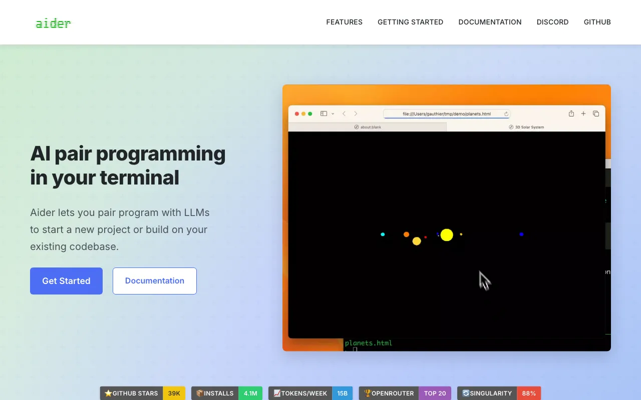Screen dimensions: 641x400
Task: Click the green planets.html terminal text
Action: (x=369, y=343)
